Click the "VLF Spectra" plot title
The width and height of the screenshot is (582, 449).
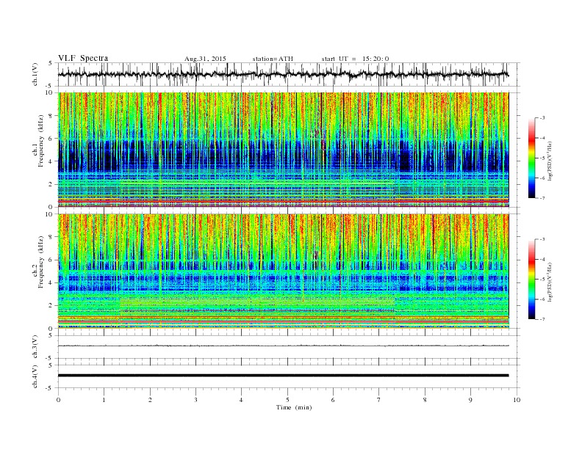tap(83, 58)
